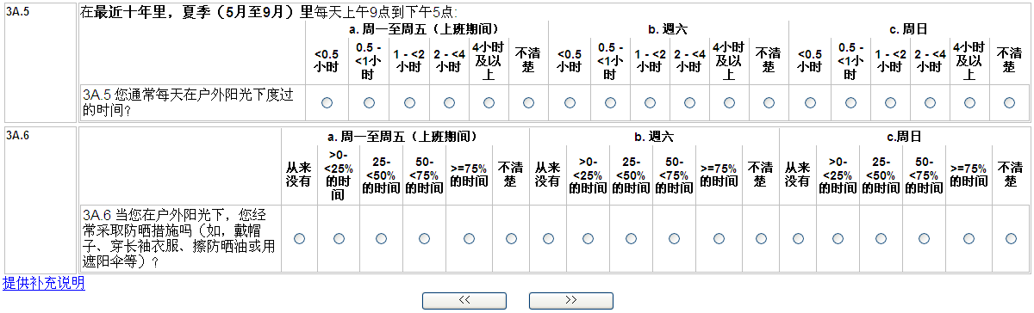The width and height of the screenshot is (1034, 313).
Task: Pick Sunday >0-<25%的时间 radio for 3A.6
Action: (x=838, y=238)
